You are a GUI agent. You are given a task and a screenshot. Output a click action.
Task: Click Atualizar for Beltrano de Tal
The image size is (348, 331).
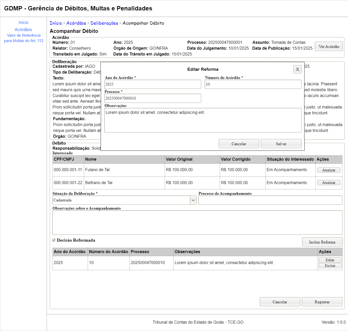[329, 183]
